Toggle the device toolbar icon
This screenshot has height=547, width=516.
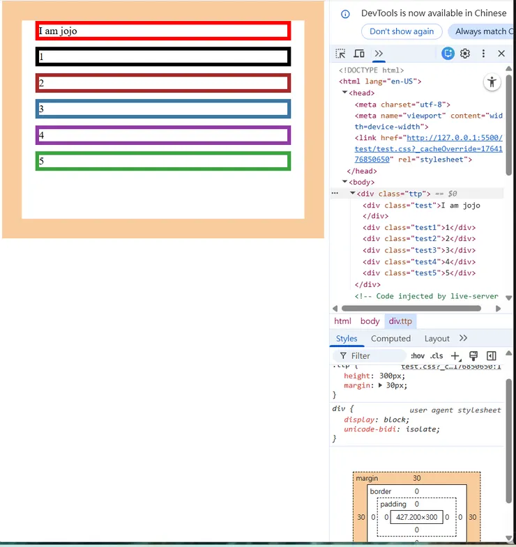[359, 54]
